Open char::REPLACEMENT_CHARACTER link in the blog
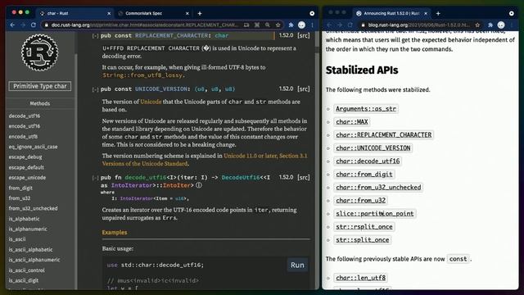This screenshot has height=295, width=524. tap(384, 134)
